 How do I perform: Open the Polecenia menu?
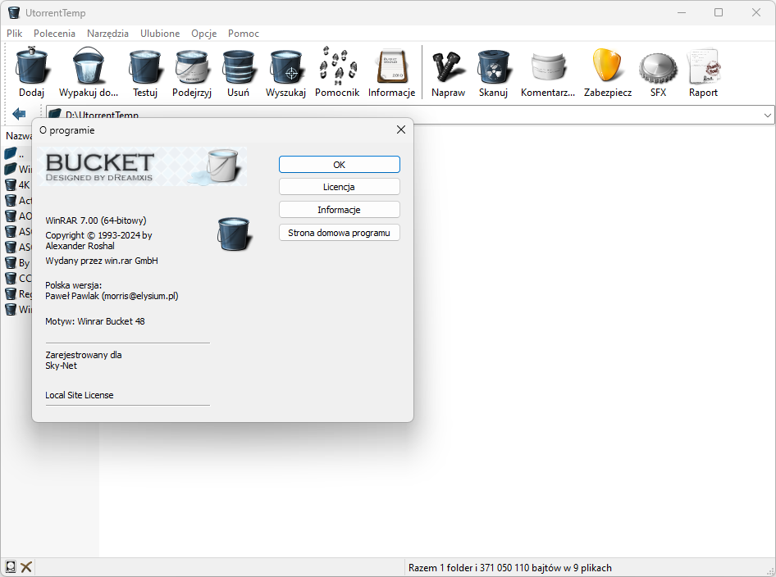click(54, 33)
